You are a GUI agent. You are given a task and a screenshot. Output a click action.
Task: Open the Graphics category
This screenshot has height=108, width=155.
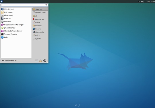click(x=40, y=26)
